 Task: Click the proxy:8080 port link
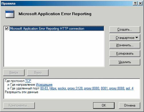coord(92,88)
